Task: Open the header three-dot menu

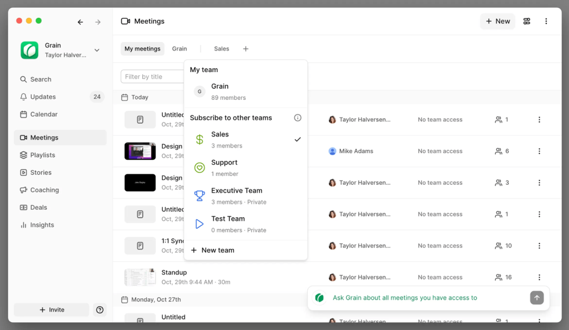Action: pyautogui.click(x=546, y=21)
